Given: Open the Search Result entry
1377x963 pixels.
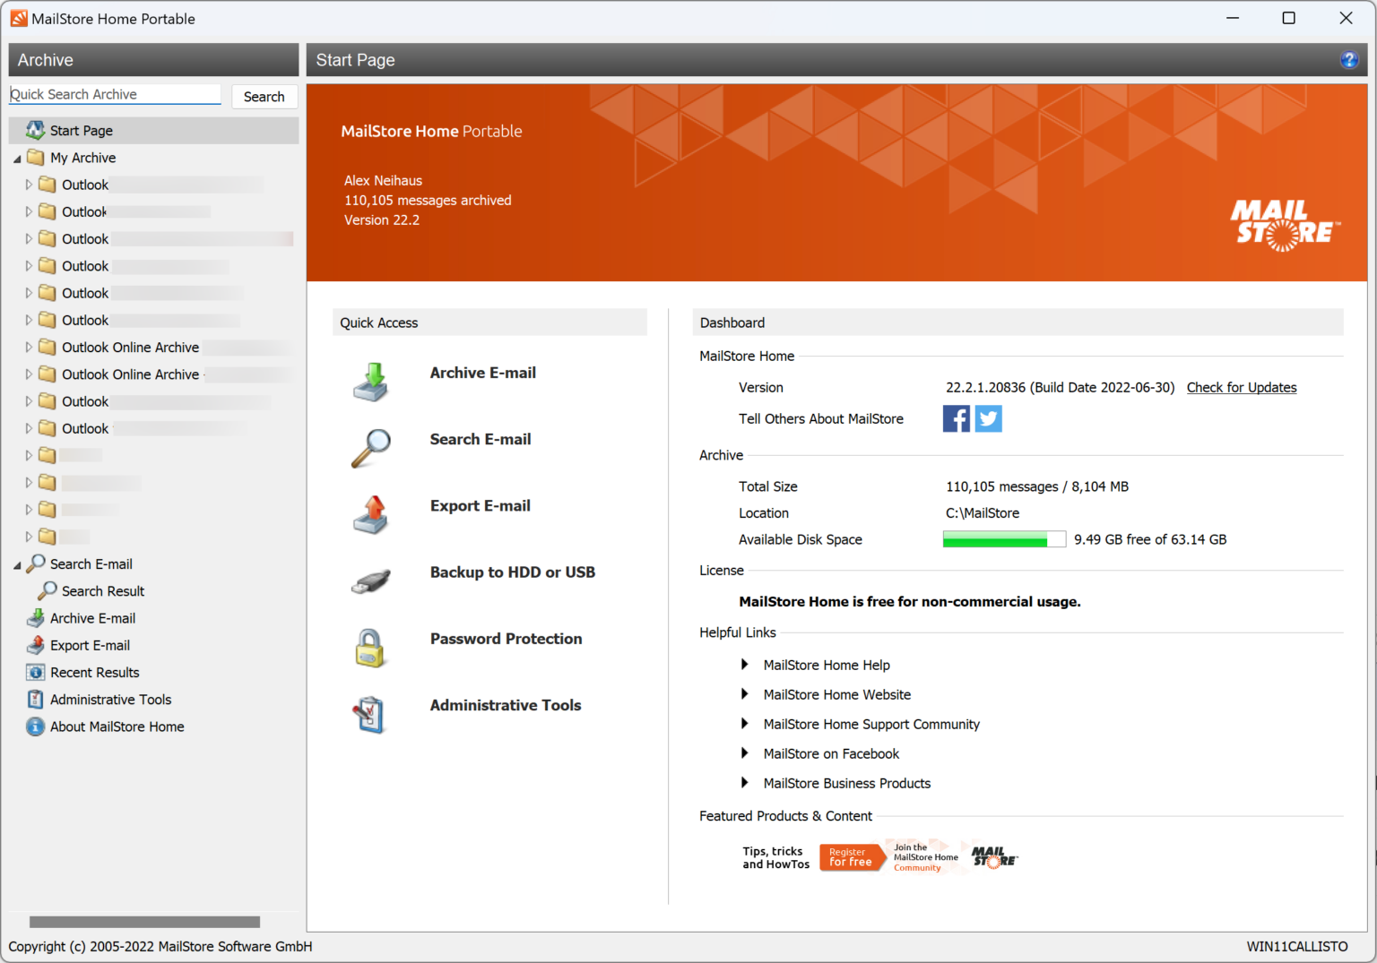Looking at the screenshot, I should [102, 590].
